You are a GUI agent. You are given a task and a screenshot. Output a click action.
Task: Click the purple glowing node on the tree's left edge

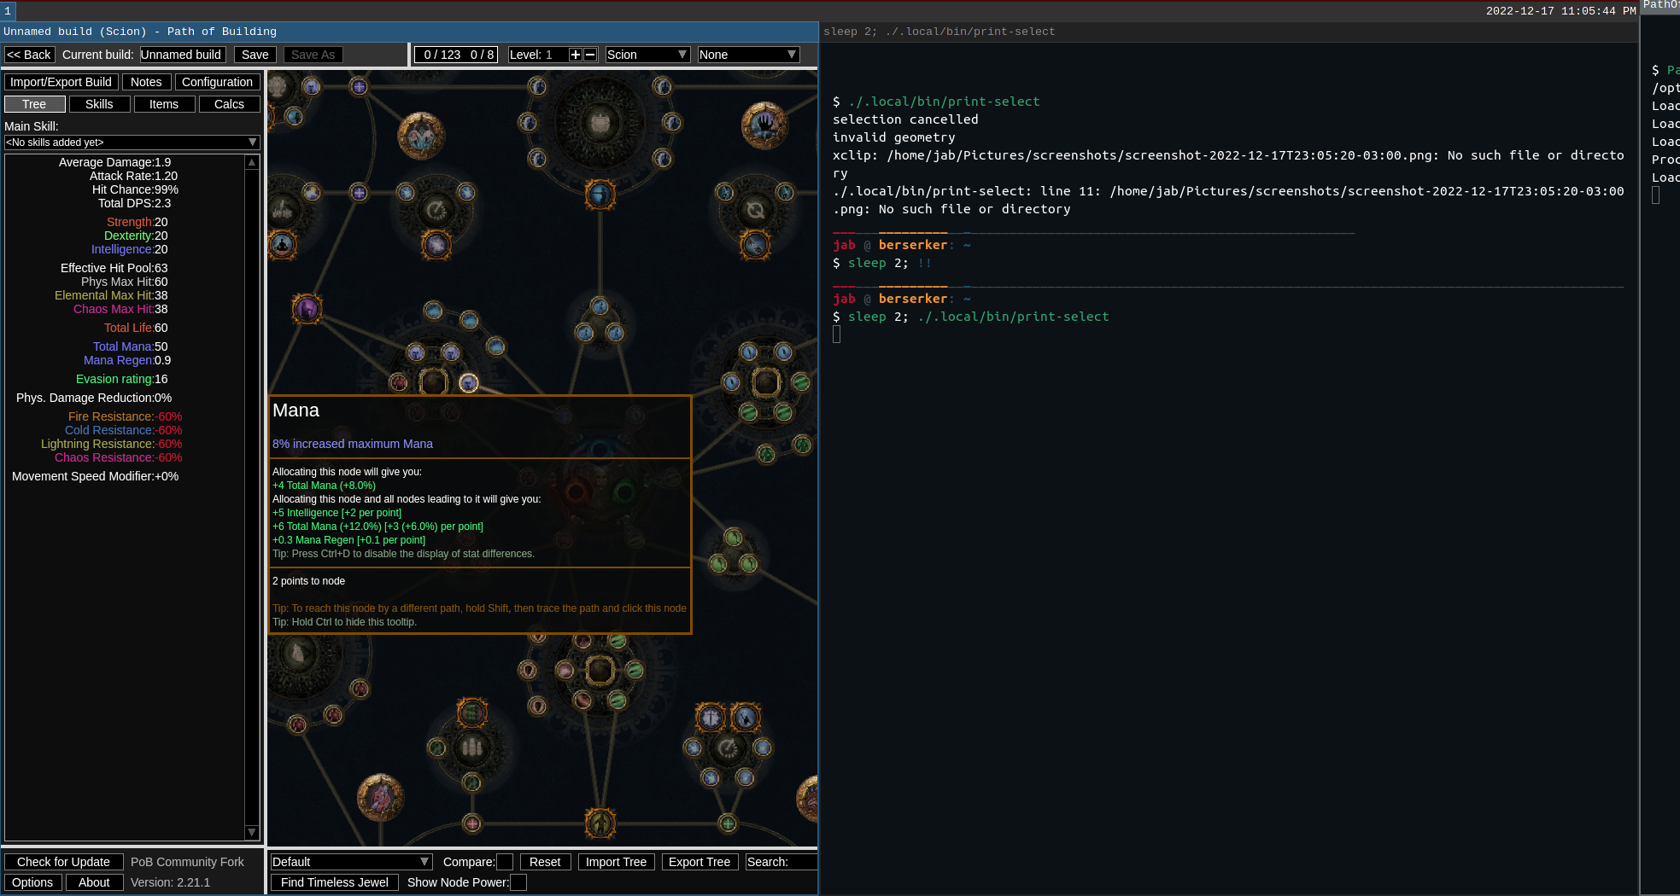coord(307,309)
